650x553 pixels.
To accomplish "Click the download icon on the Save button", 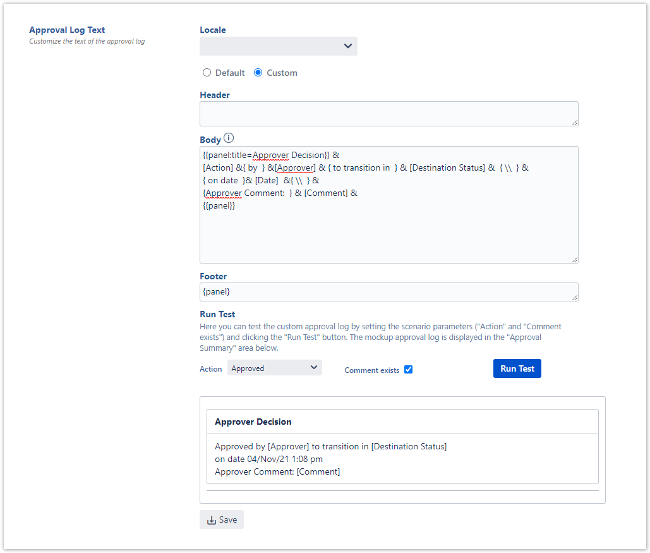I will pyautogui.click(x=211, y=520).
